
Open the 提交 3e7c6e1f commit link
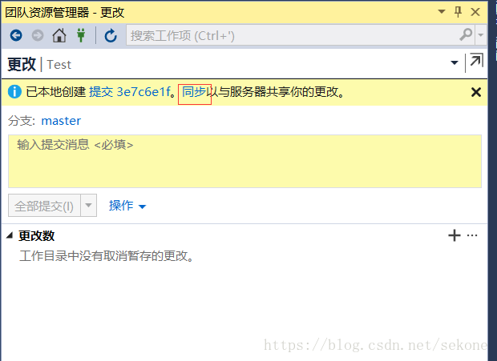coord(130,92)
